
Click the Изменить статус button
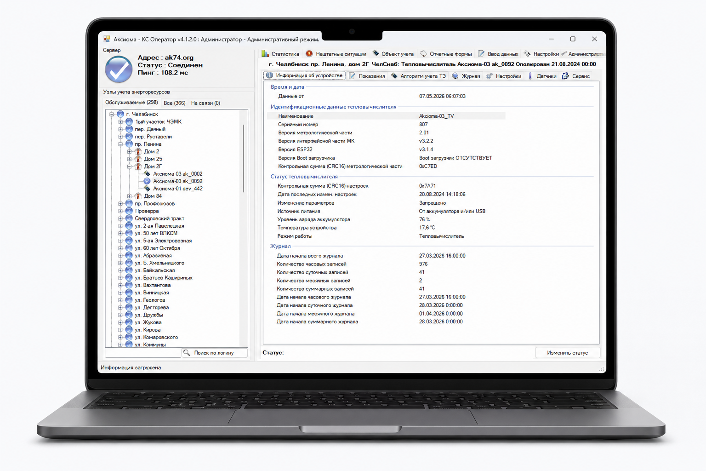coord(567,353)
